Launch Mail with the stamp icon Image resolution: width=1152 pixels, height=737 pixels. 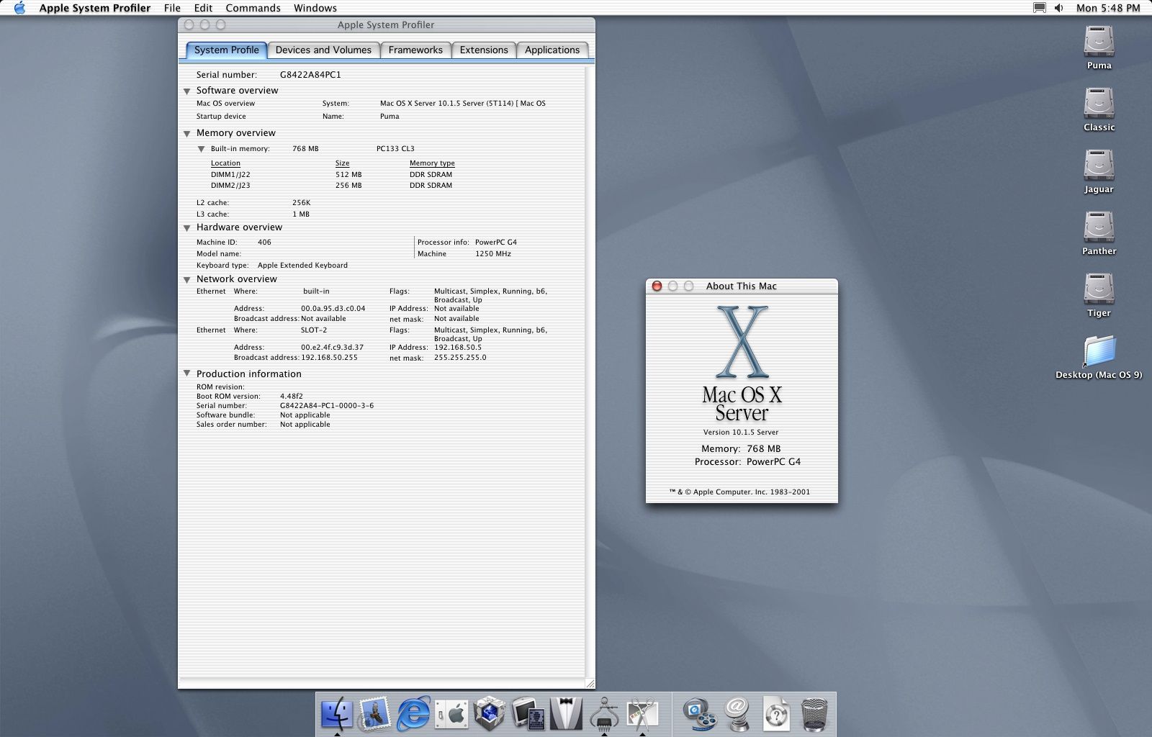coord(374,714)
